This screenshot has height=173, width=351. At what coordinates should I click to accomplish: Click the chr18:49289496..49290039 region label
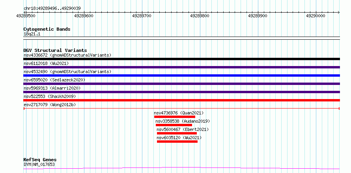pyautogui.click(x=52, y=9)
